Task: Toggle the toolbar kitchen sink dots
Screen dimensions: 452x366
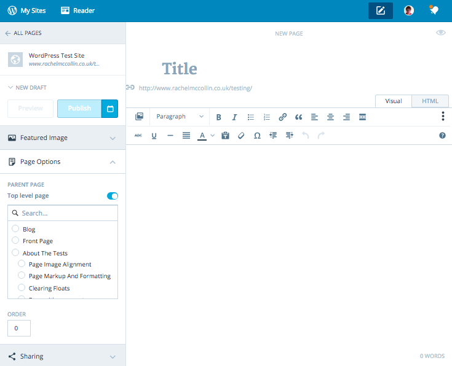Action: 443,116
